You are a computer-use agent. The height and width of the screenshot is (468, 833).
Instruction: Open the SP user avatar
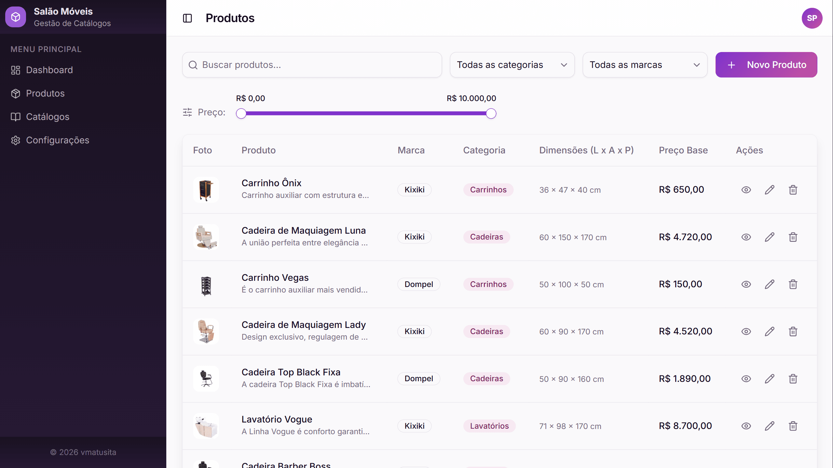coord(812,18)
